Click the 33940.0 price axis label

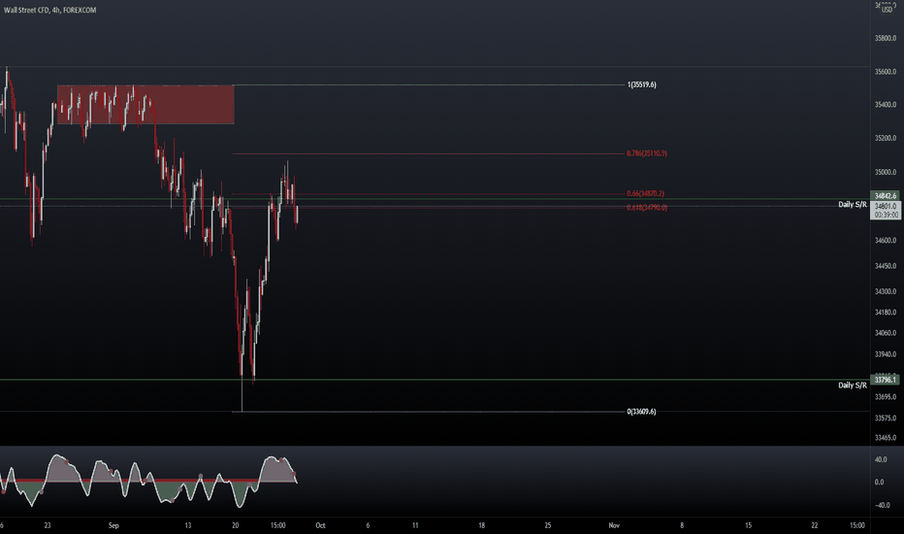point(886,353)
